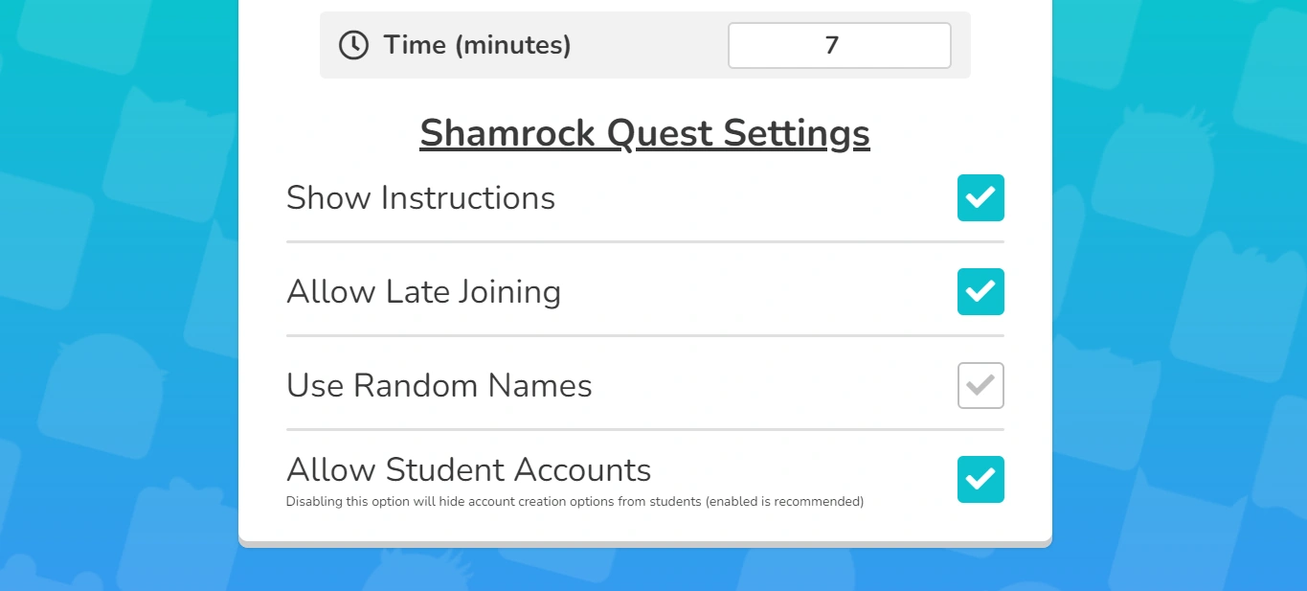Uncheck the Allow Late Joining box
The height and width of the screenshot is (591, 1307).
tap(980, 292)
